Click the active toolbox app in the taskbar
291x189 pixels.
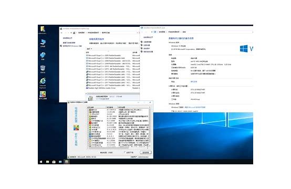pos(66,162)
